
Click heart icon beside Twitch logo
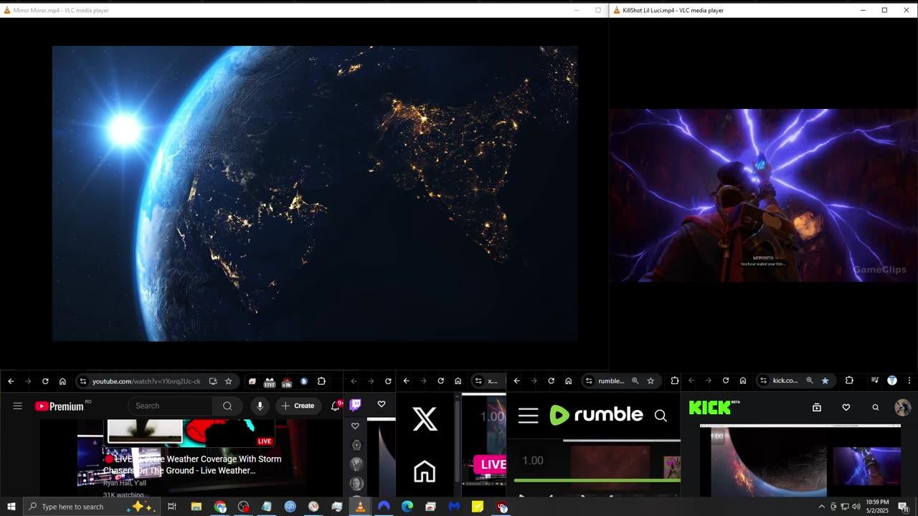click(x=382, y=404)
